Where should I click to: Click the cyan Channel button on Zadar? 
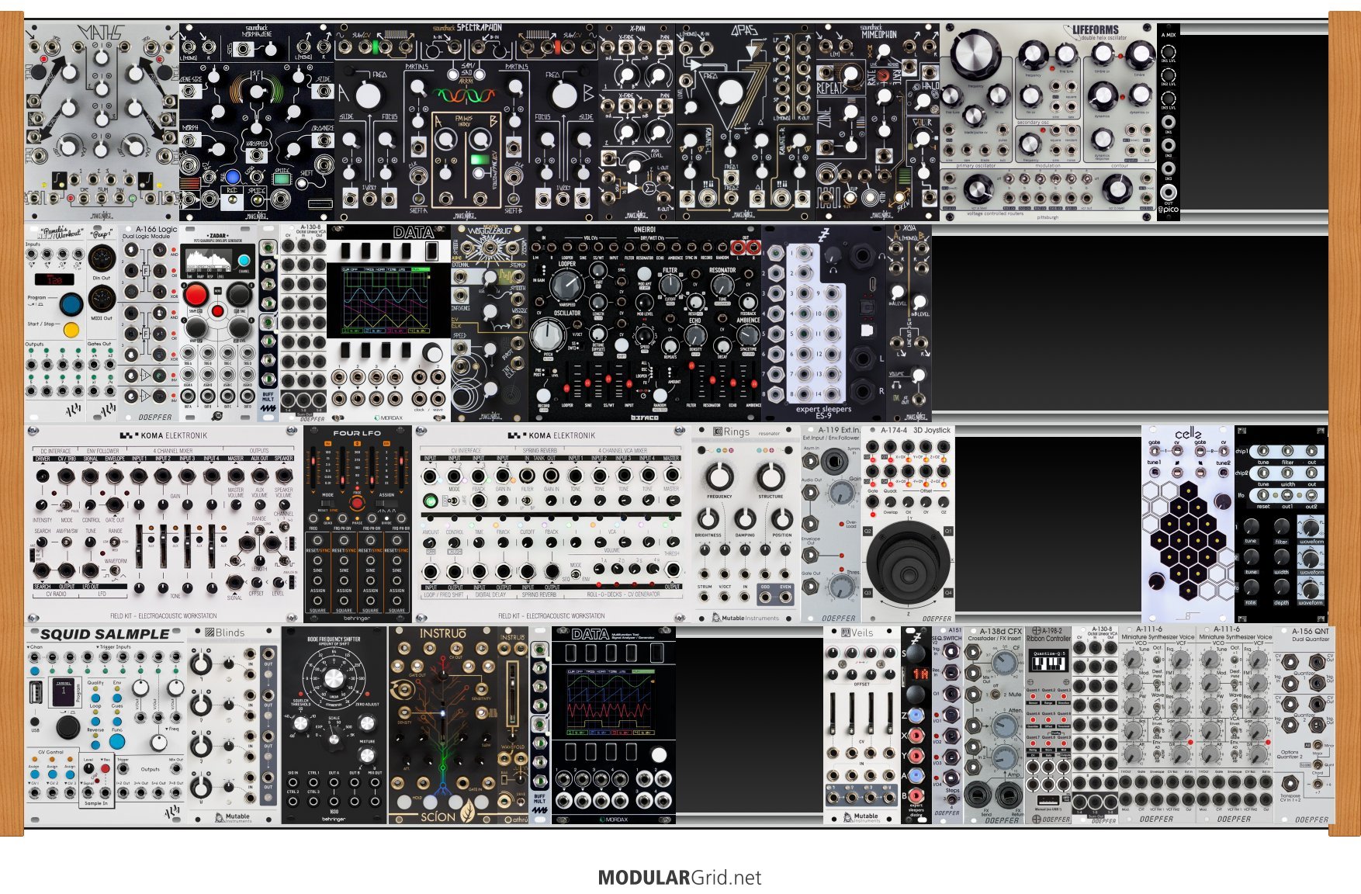[x=244, y=261]
